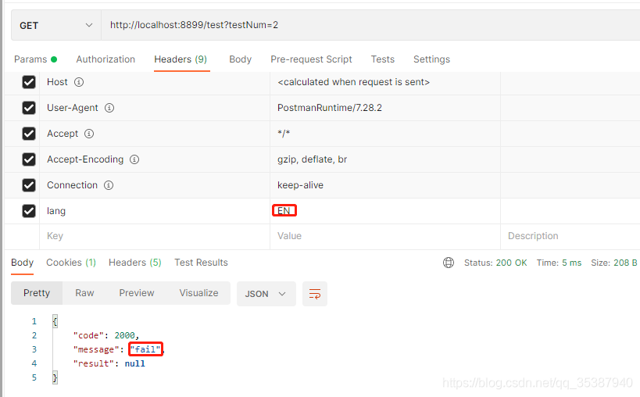Screen dimensions: 640x397
Task: Switch to the response Body tab
Action: (x=22, y=263)
